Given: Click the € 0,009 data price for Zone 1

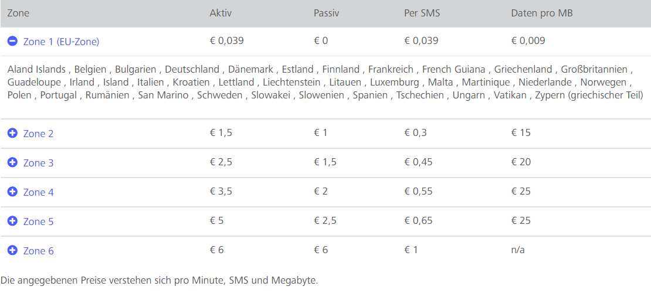Looking at the screenshot, I should [528, 41].
